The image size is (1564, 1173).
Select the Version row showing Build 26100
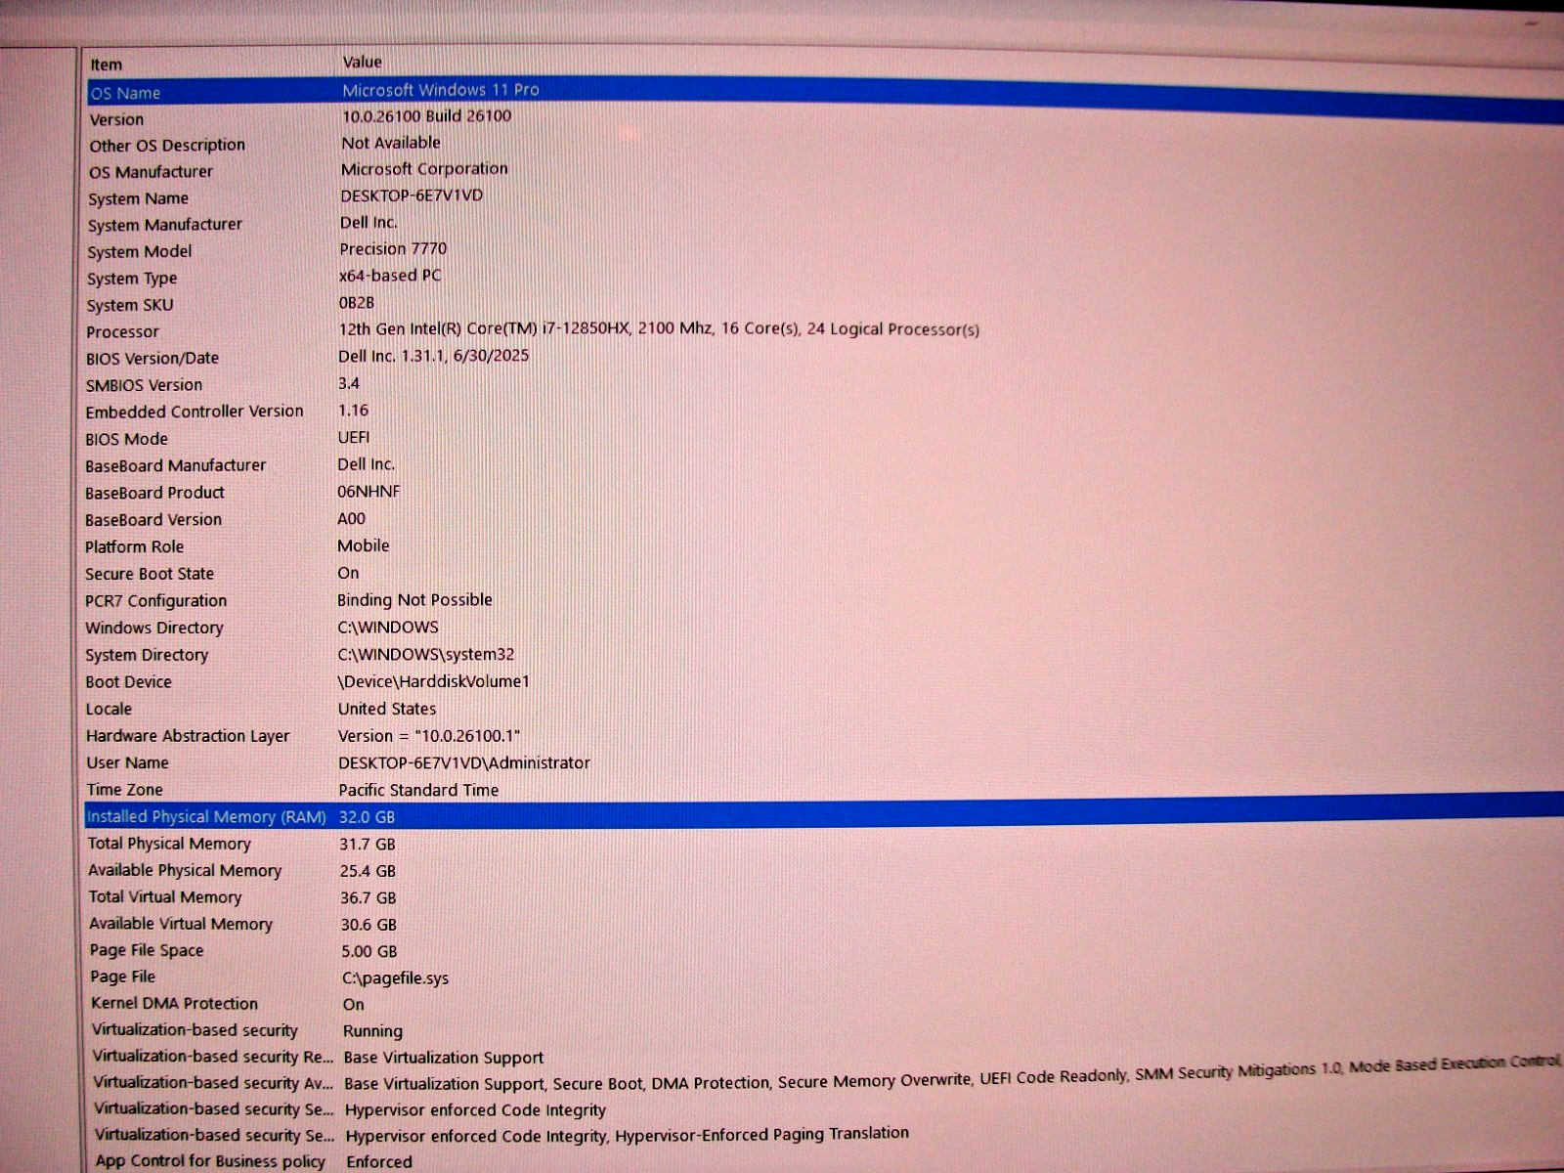[x=116, y=119]
